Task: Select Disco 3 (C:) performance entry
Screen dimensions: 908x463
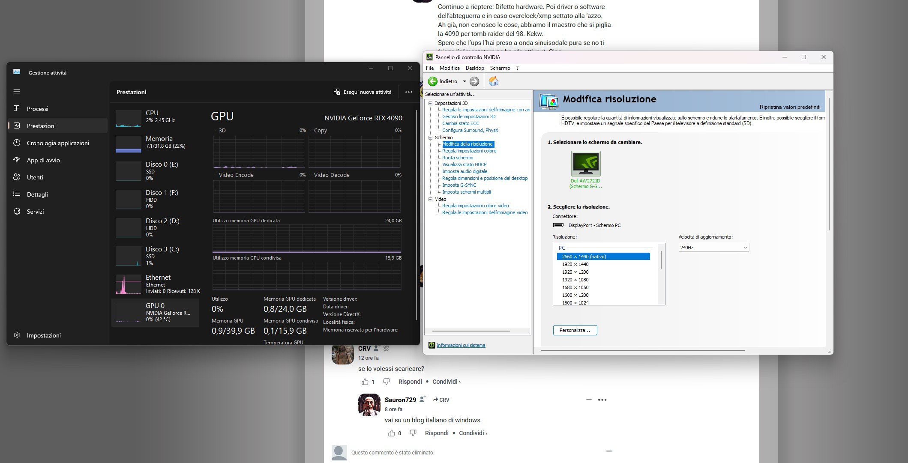Action: [x=155, y=256]
